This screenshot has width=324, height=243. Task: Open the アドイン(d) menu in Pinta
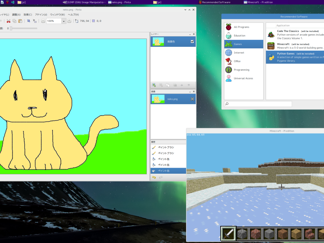coord(41,15)
